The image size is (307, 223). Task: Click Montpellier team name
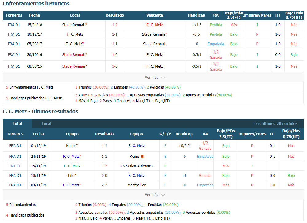point(137,185)
